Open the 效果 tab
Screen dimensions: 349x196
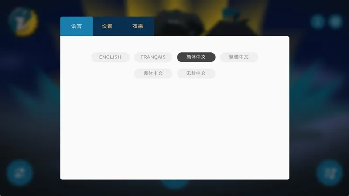(x=137, y=26)
